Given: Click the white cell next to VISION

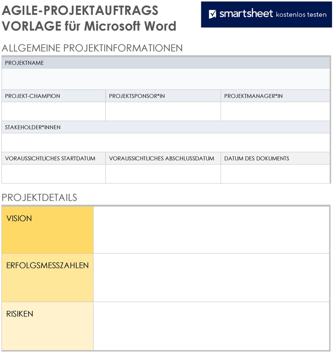Looking at the screenshot, I should pyautogui.click(x=211, y=230).
